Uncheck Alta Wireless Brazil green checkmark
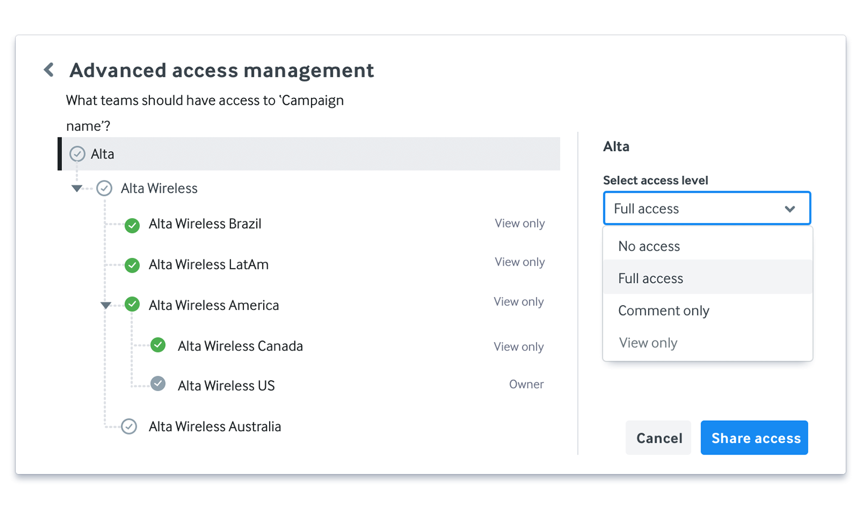The height and width of the screenshot is (518, 862). (132, 225)
